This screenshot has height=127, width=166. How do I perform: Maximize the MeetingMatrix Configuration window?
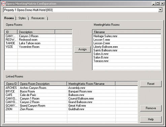click(158, 4)
